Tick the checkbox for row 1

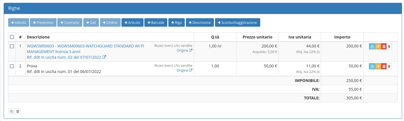pos(12,47)
